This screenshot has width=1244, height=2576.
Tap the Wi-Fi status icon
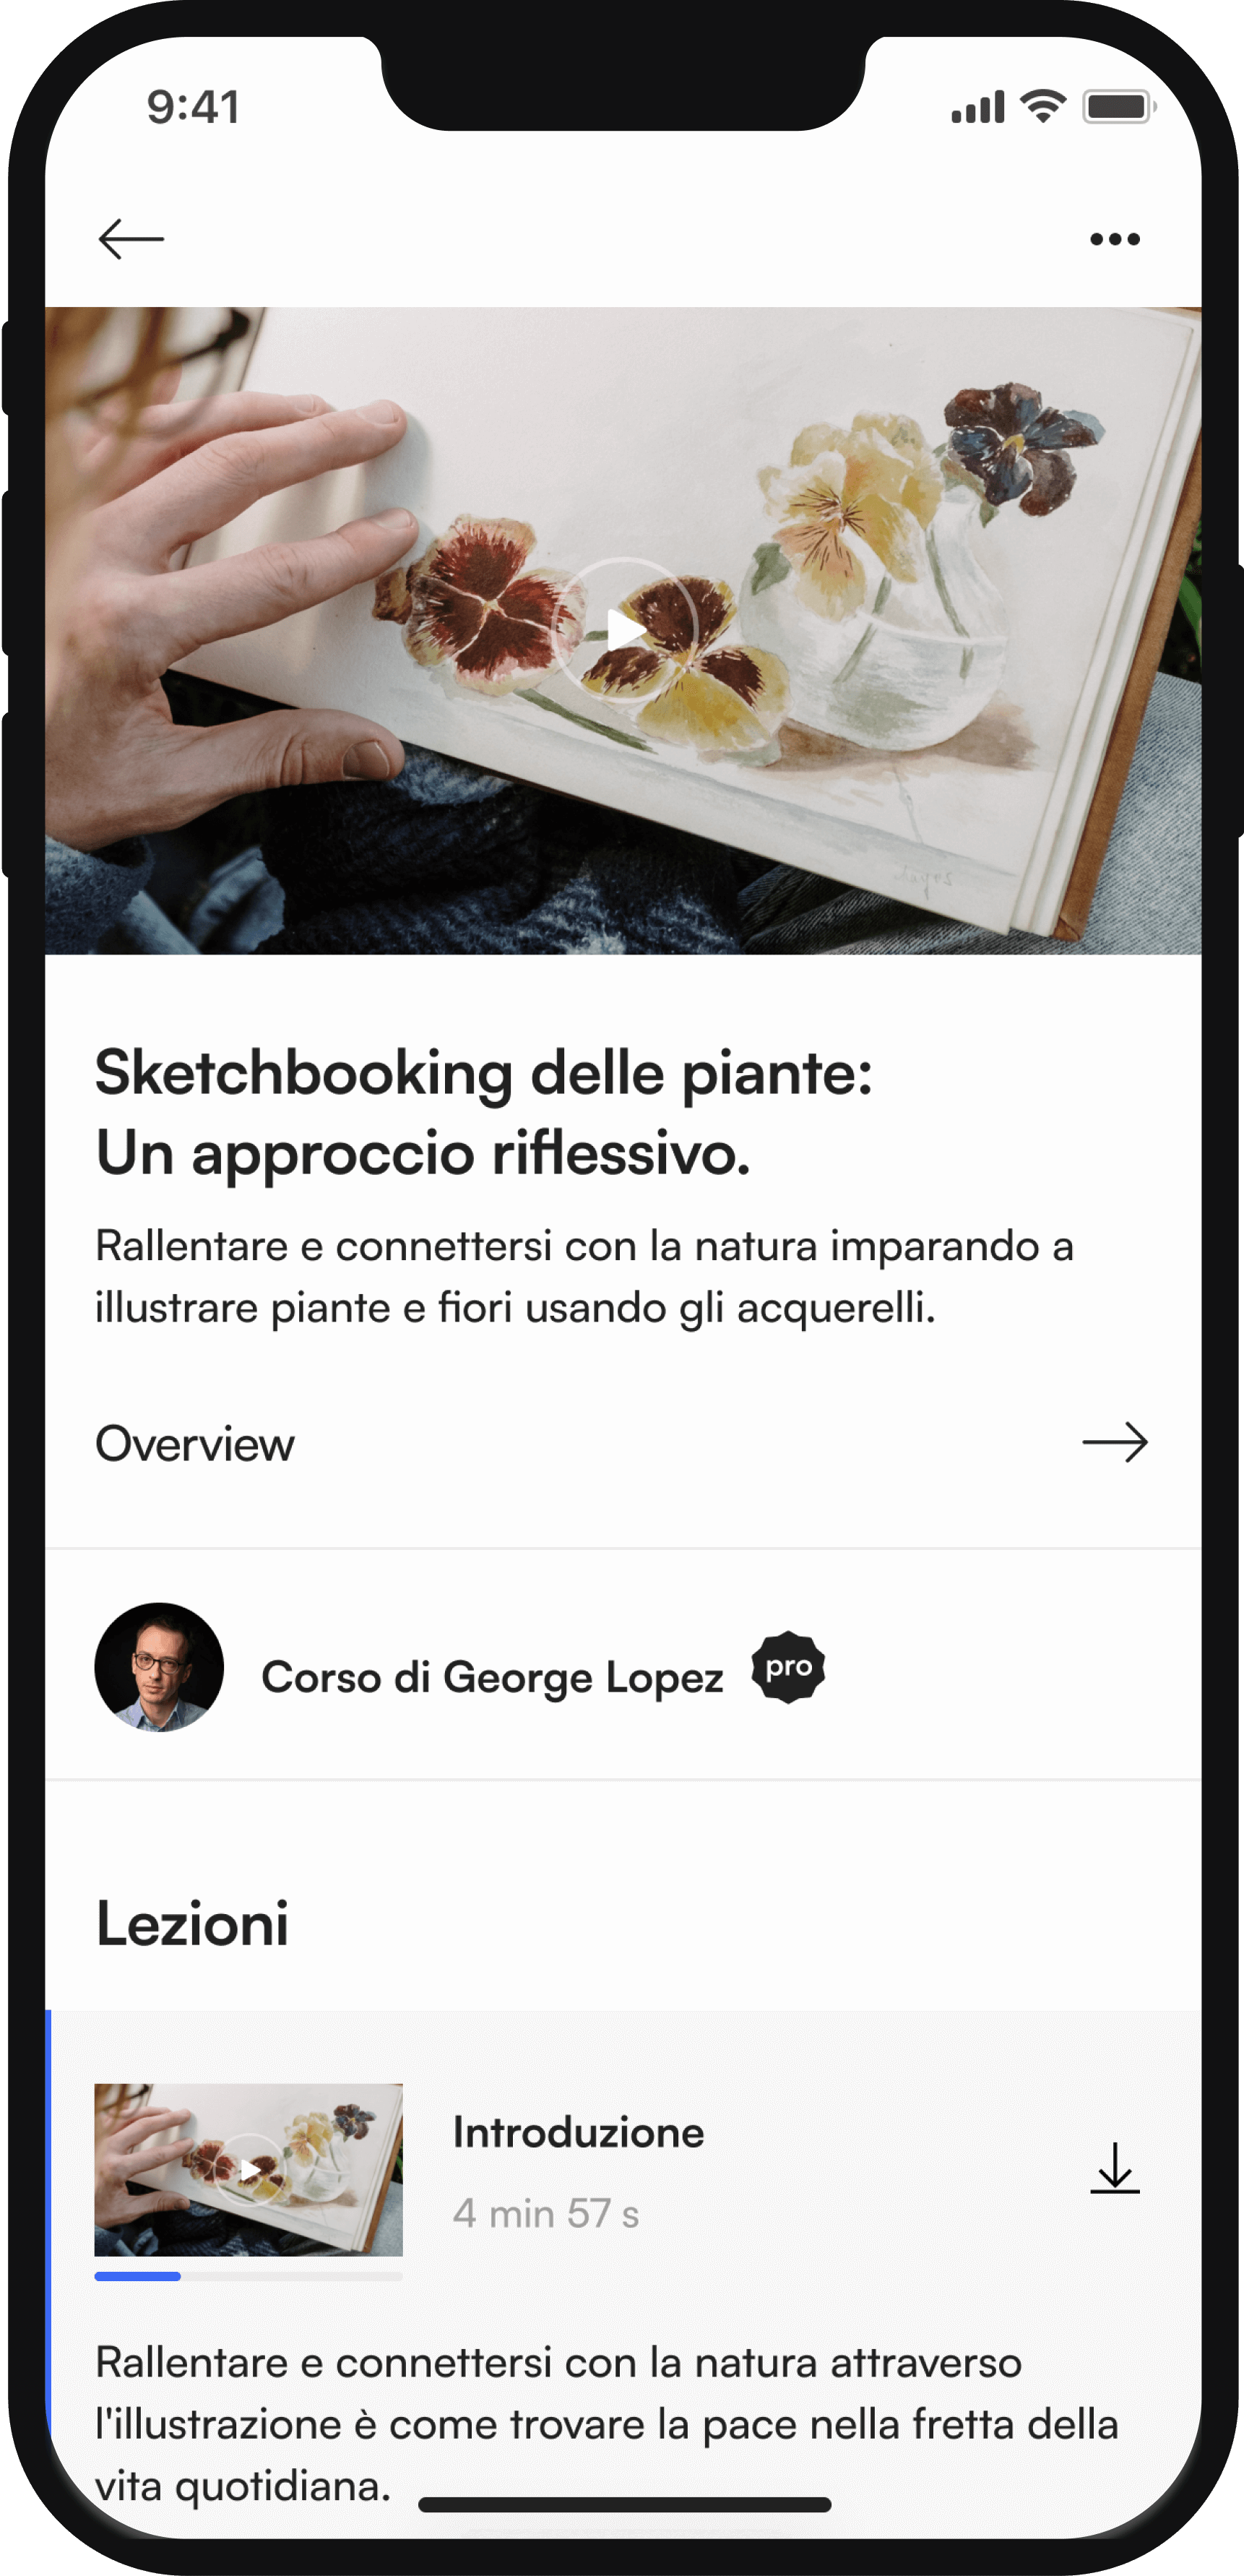[1043, 106]
